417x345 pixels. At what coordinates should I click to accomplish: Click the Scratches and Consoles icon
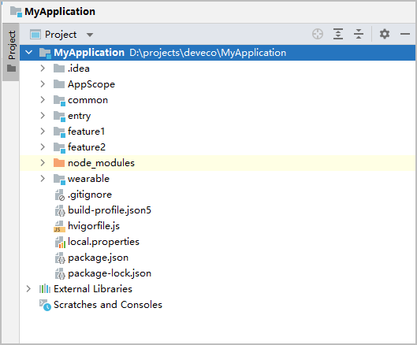point(45,305)
